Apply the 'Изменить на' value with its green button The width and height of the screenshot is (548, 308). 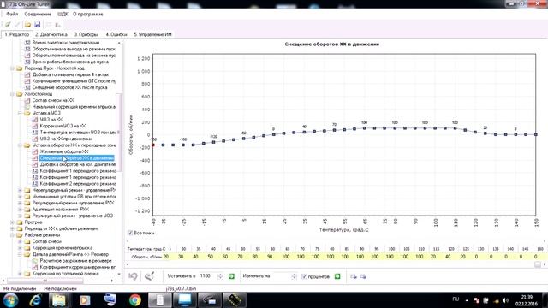(337, 276)
